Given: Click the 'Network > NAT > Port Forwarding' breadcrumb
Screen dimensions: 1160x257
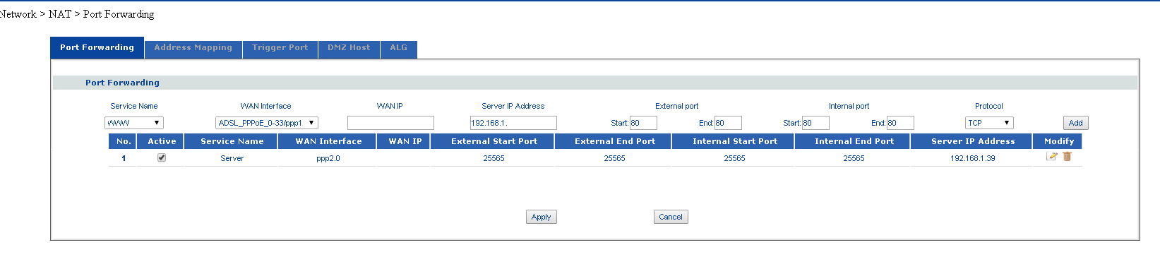Looking at the screenshot, I should 77,14.
